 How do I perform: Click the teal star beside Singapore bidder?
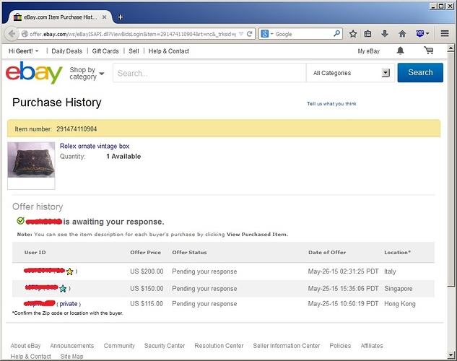pyautogui.click(x=63, y=289)
